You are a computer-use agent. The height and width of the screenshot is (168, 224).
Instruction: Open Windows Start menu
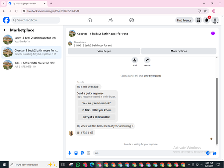click(4, 164)
